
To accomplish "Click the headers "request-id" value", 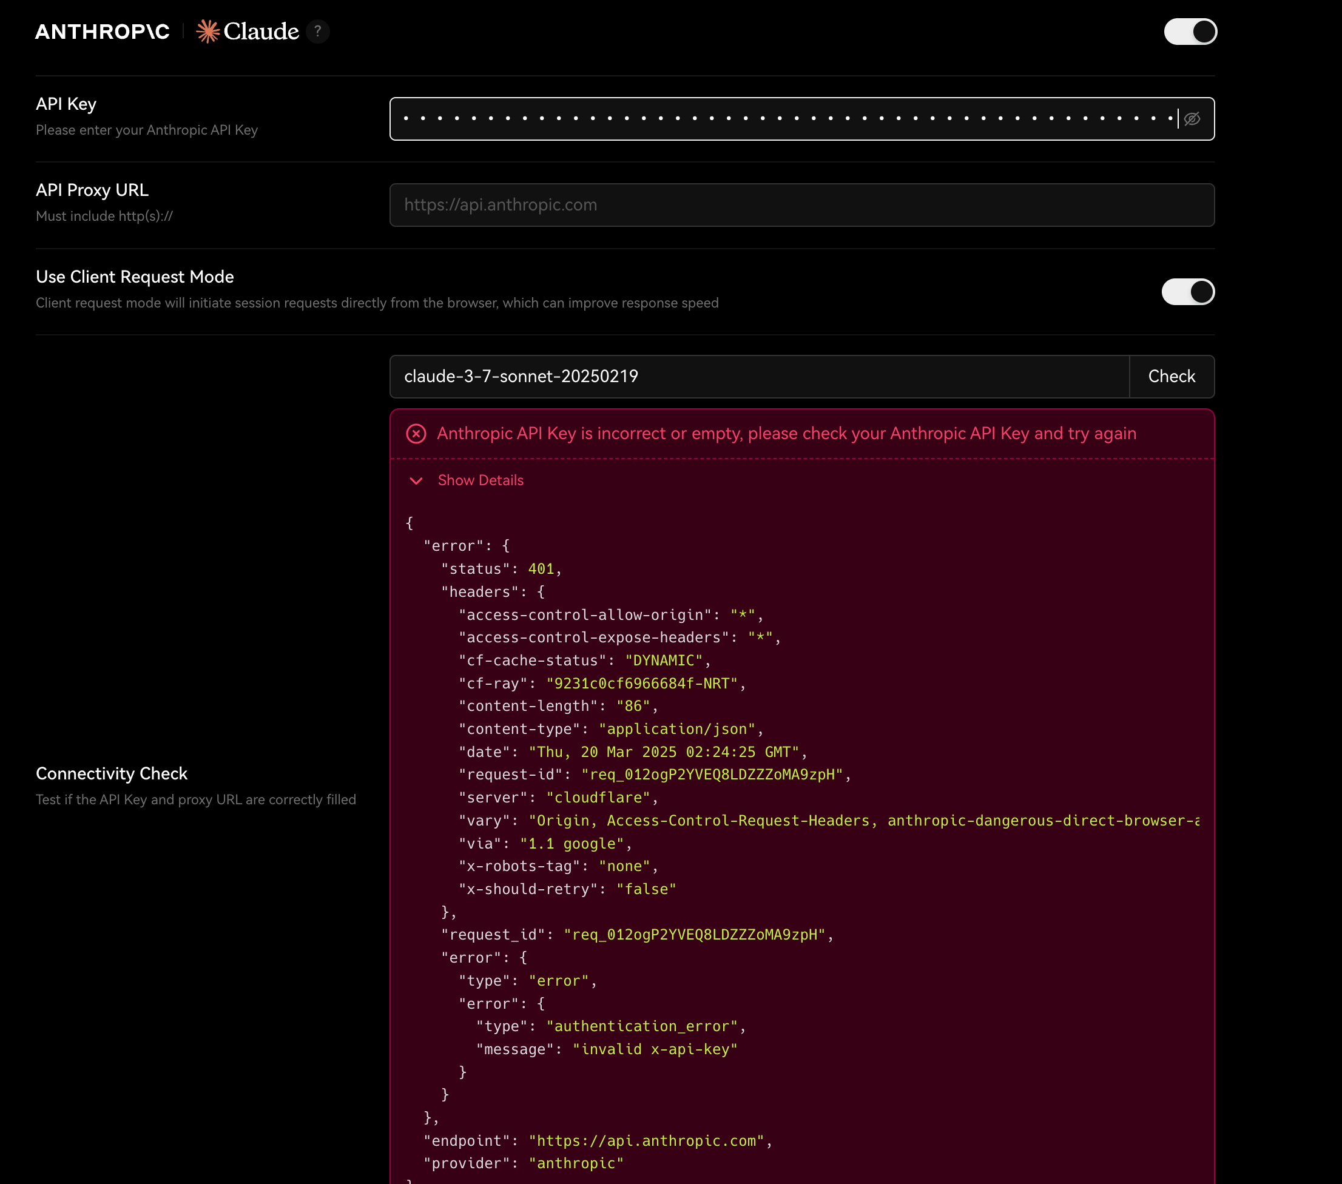I will (712, 775).
